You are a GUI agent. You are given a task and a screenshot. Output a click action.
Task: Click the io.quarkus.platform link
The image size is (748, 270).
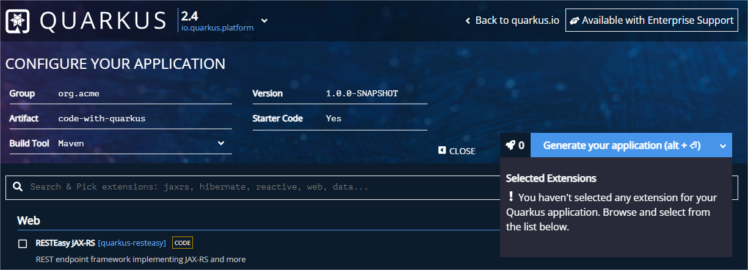point(217,29)
